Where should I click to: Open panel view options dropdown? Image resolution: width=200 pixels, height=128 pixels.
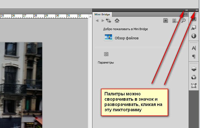point(175,21)
